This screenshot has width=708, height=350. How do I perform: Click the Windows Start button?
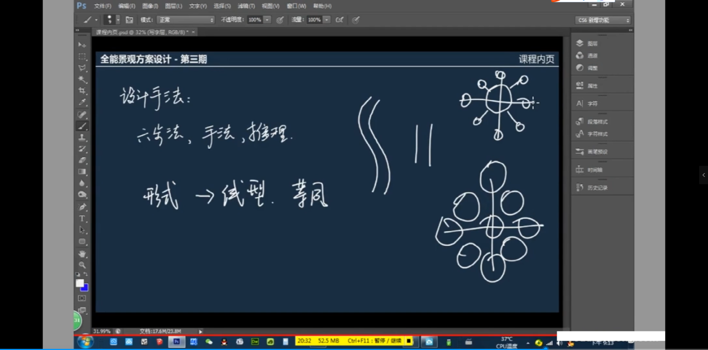[x=85, y=342]
